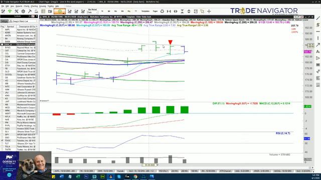Image resolution: width=321 pixels, height=180 pixels.
Task: Click the orange clock toolbar button
Action: tap(60, 11)
